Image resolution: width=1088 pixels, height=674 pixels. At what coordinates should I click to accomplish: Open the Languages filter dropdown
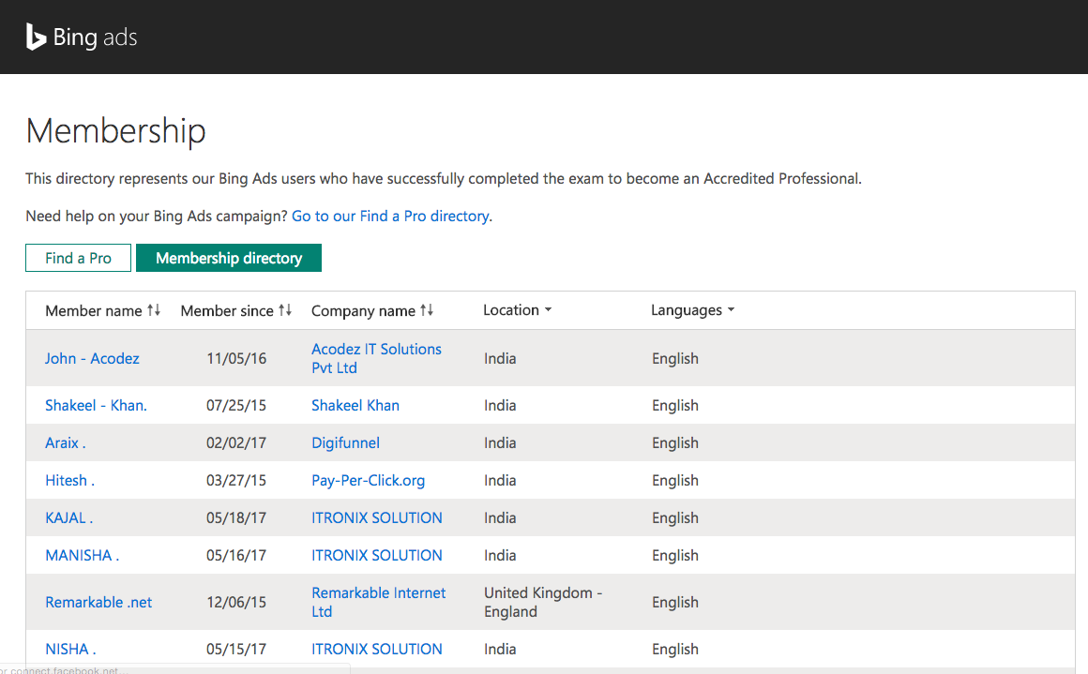pos(692,310)
